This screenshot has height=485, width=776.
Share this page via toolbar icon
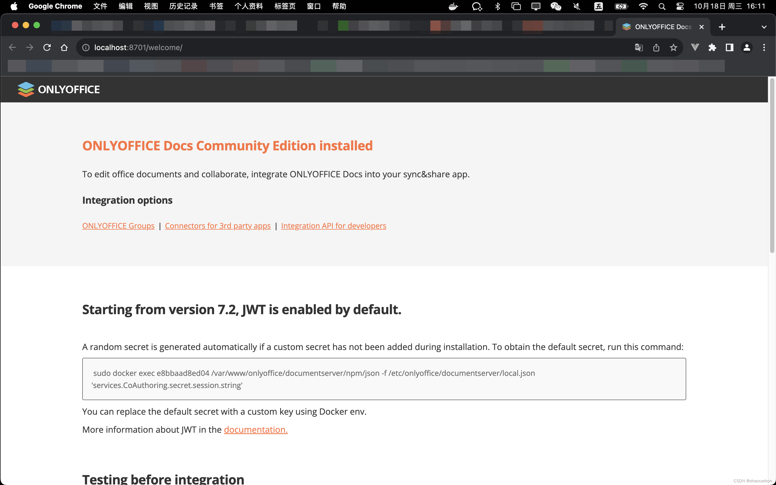(x=656, y=47)
